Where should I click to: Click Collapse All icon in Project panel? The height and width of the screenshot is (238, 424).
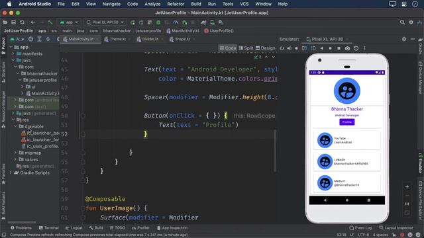(48, 39)
